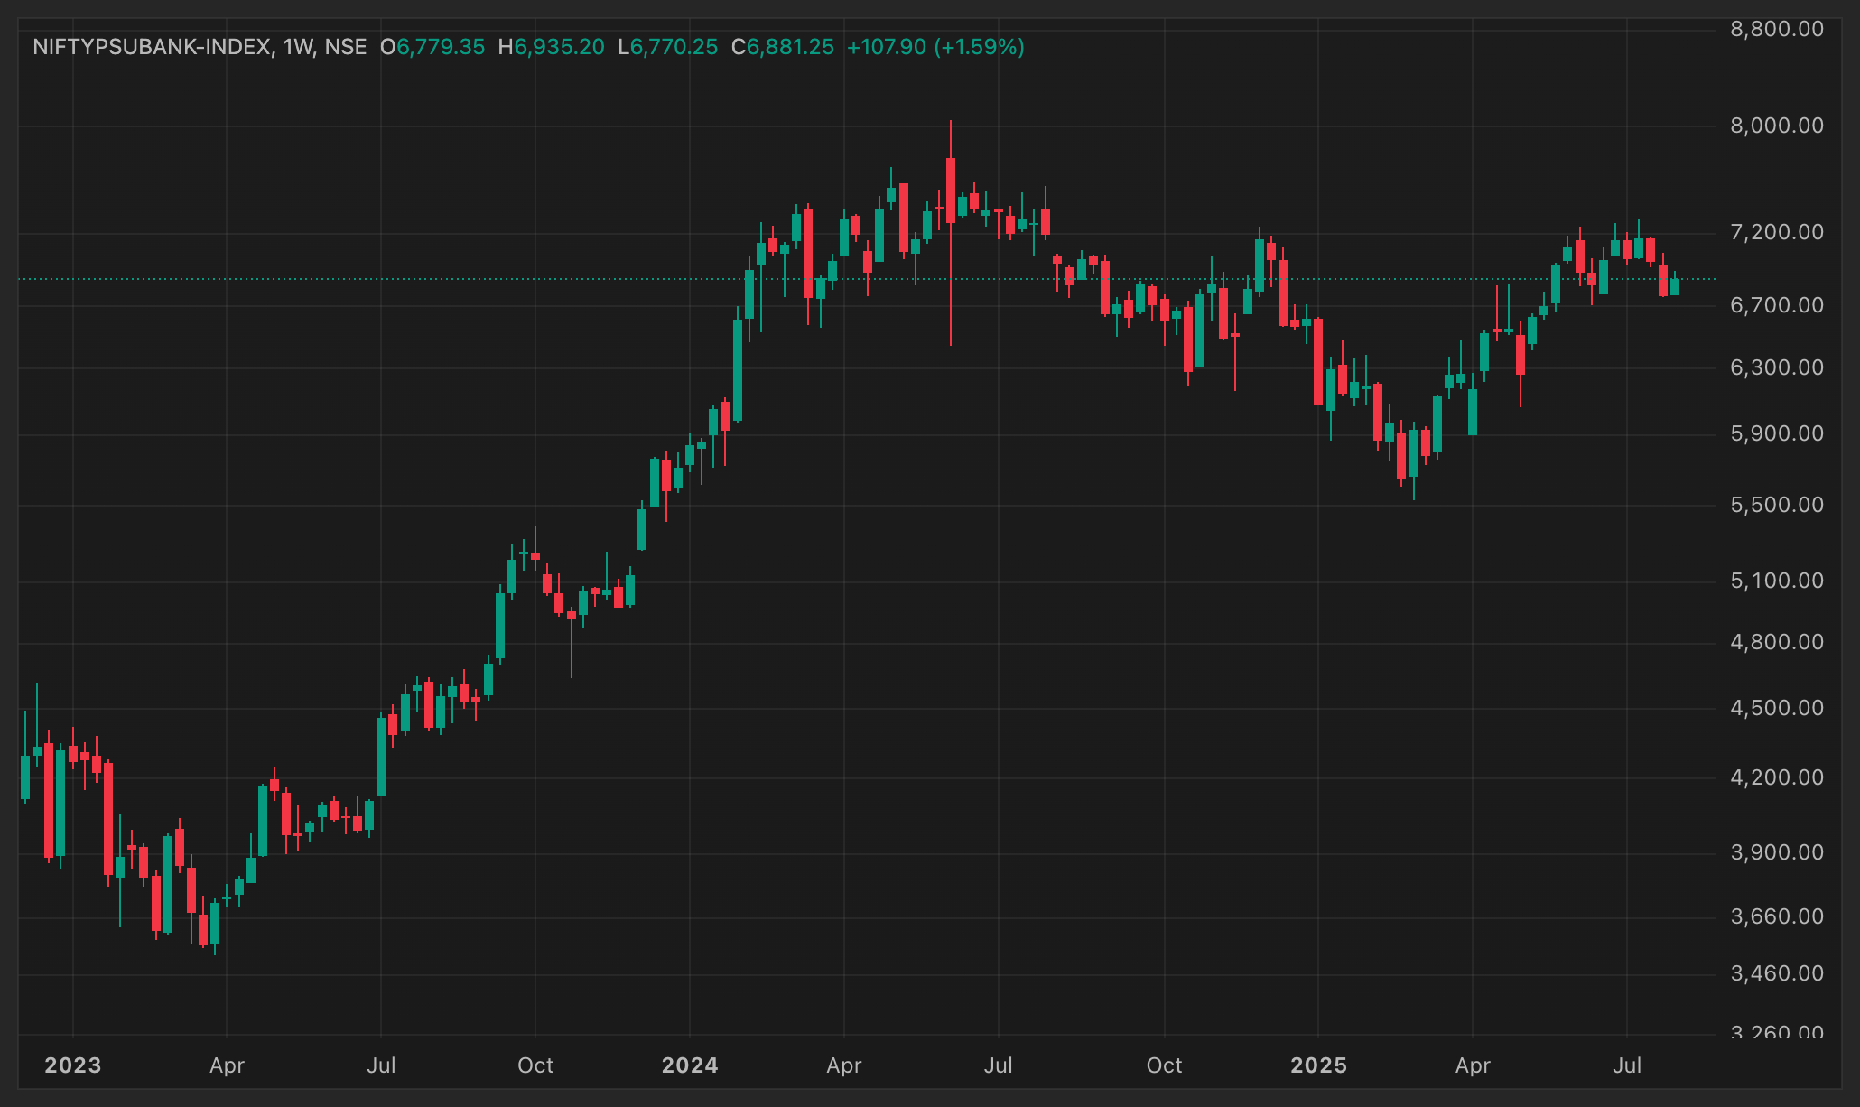Select the close value C6,881.25
1860x1107 pixels.
(x=783, y=47)
